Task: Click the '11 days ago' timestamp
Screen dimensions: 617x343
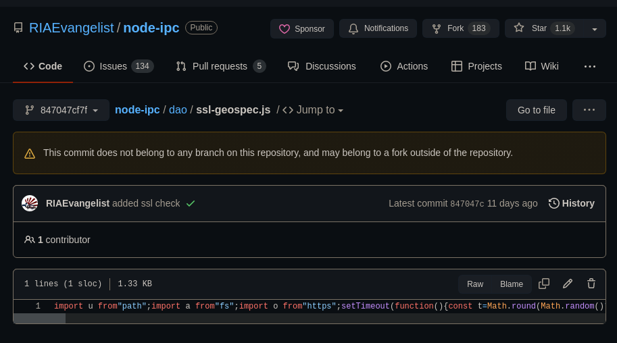Action: click(x=512, y=203)
